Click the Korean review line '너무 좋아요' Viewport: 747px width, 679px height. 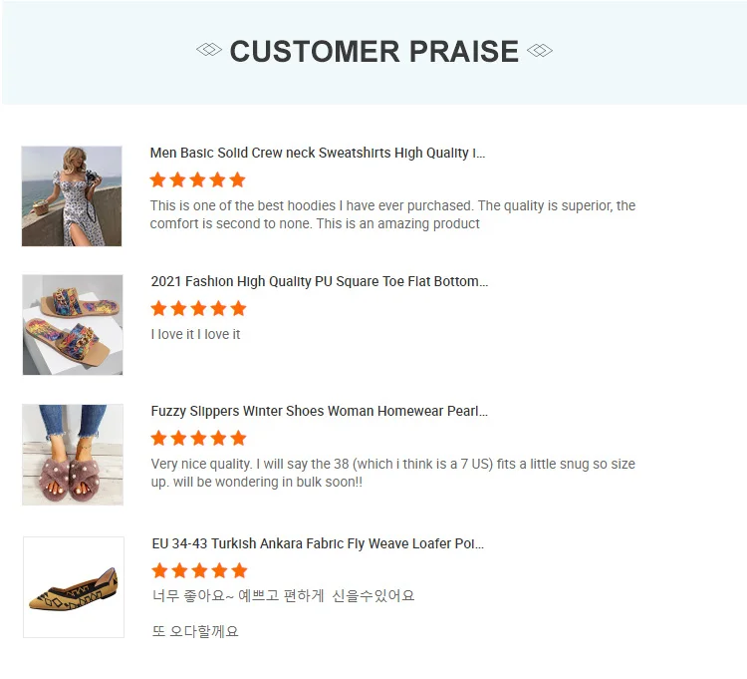283,596
